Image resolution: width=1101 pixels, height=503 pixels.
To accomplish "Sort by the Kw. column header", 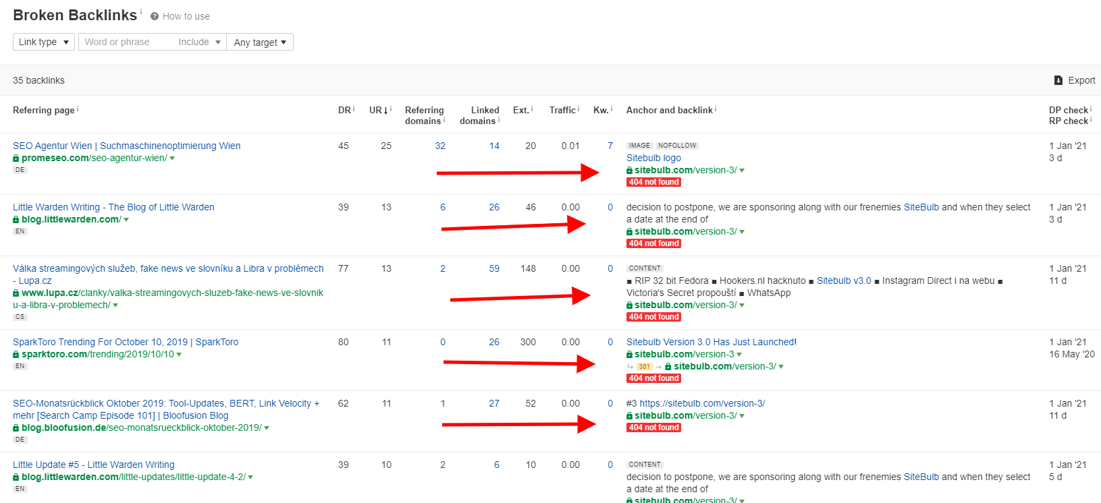I will (x=601, y=110).
